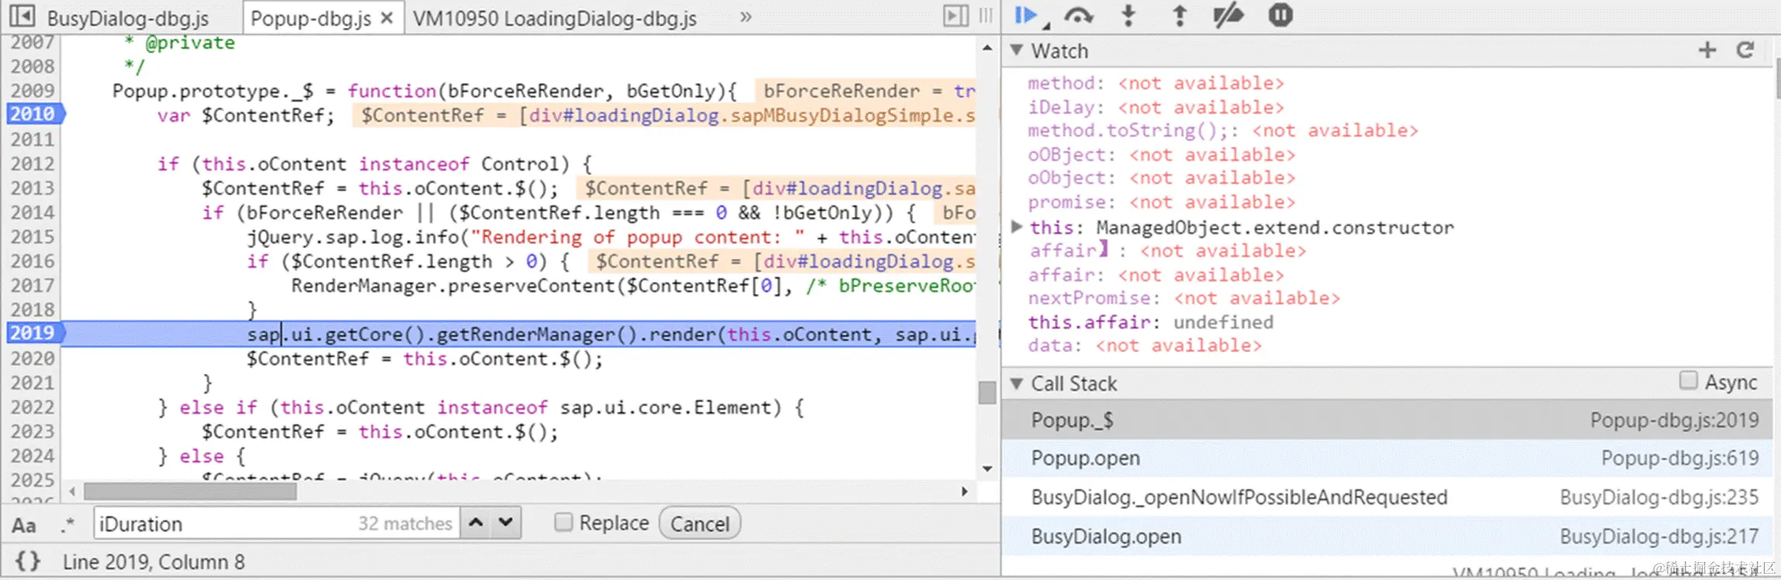The height and width of the screenshot is (580, 1781).
Task: Toggle breakpoint on line 2019
Action: point(33,333)
